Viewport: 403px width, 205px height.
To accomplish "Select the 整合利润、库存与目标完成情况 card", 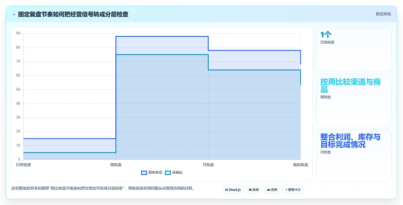I will 354,155.
